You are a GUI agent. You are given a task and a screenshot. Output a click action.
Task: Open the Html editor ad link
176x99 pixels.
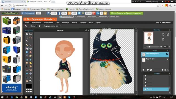pyautogui.click(x=103, y=16)
